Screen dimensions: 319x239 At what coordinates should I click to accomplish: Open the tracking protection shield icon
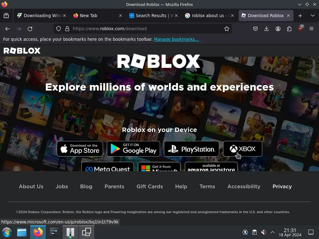(58, 29)
